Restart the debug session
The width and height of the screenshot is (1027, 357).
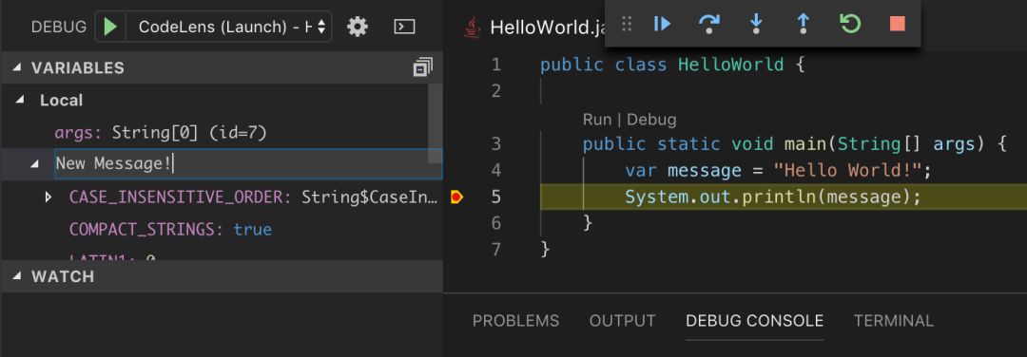tap(849, 24)
